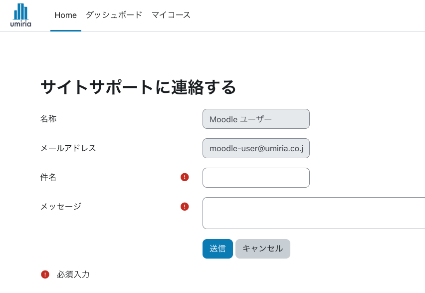This screenshot has height=293, width=425.
Task: Click the umiria wordmark text under the logo
Action: pyautogui.click(x=20, y=23)
